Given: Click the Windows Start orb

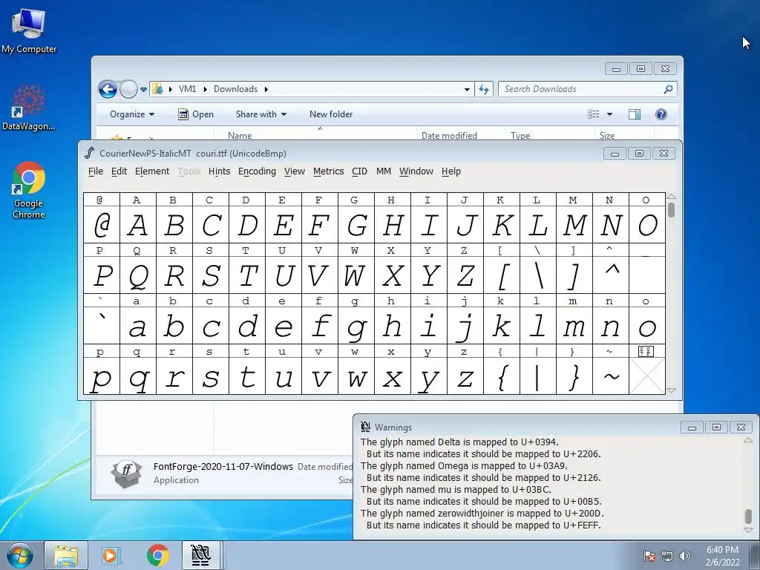Looking at the screenshot, I should point(19,555).
